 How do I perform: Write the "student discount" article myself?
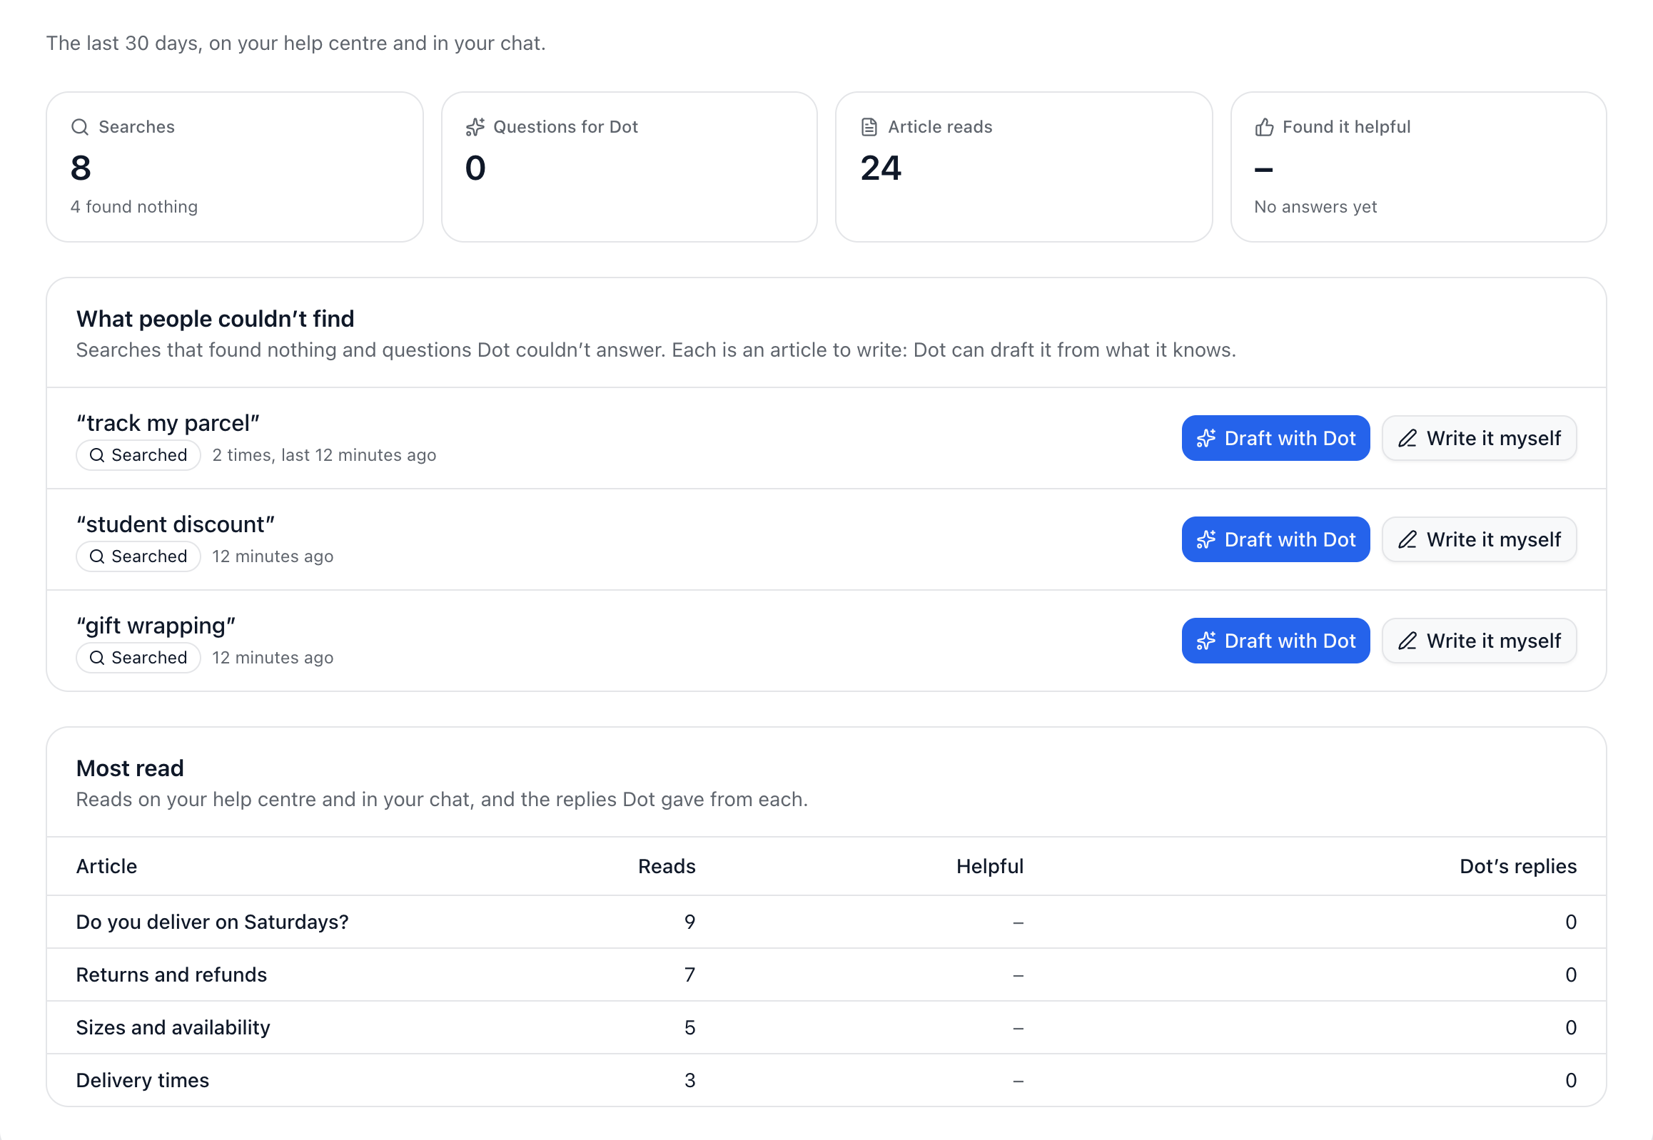tap(1479, 540)
